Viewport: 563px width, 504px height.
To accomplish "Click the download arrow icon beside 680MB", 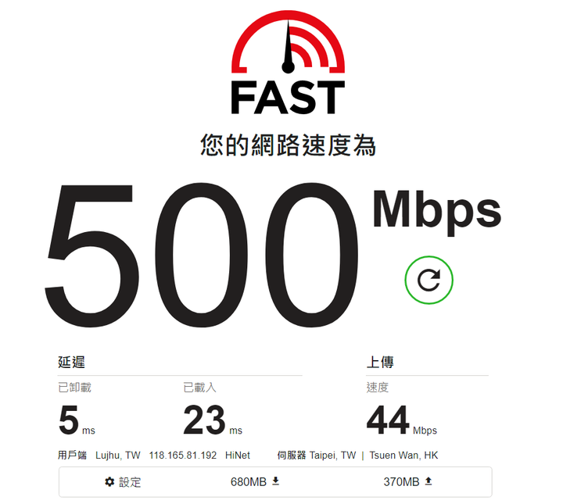I will click(275, 481).
